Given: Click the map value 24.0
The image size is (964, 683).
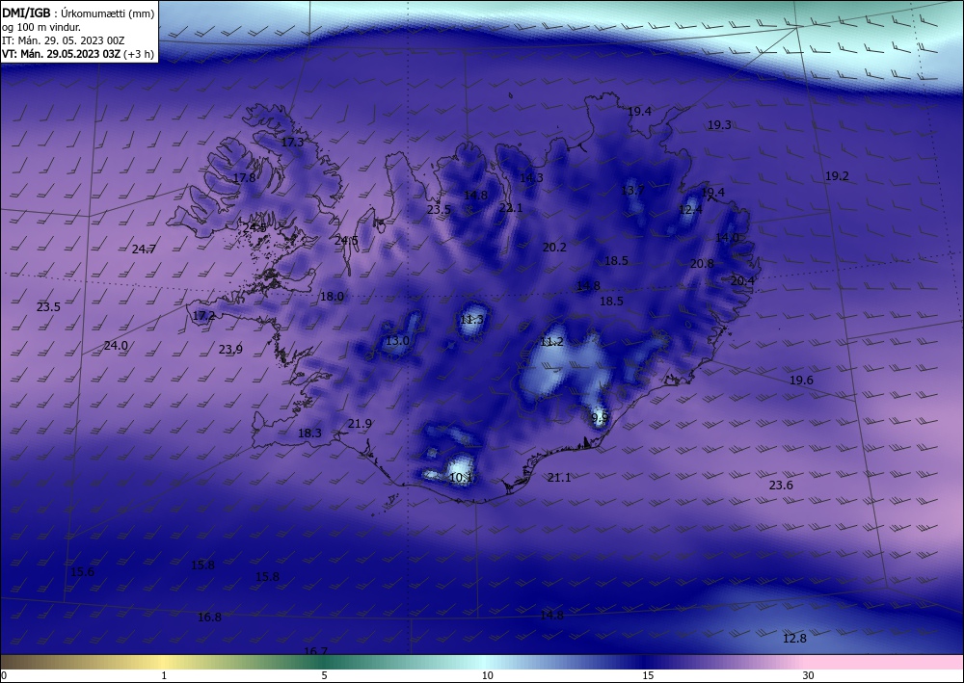Looking at the screenshot, I should click(x=116, y=345).
